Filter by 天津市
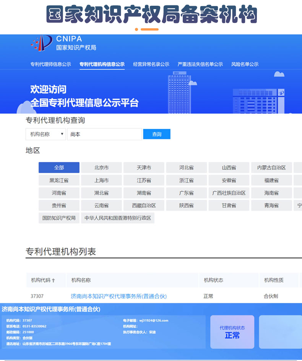This screenshot has height=361, width=302. [144, 168]
